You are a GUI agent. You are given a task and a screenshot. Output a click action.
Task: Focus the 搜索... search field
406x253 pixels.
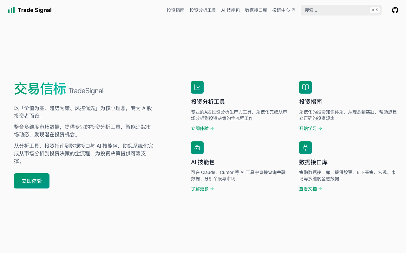point(341,10)
